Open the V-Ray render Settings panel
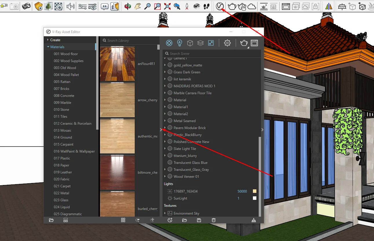 click(227, 43)
